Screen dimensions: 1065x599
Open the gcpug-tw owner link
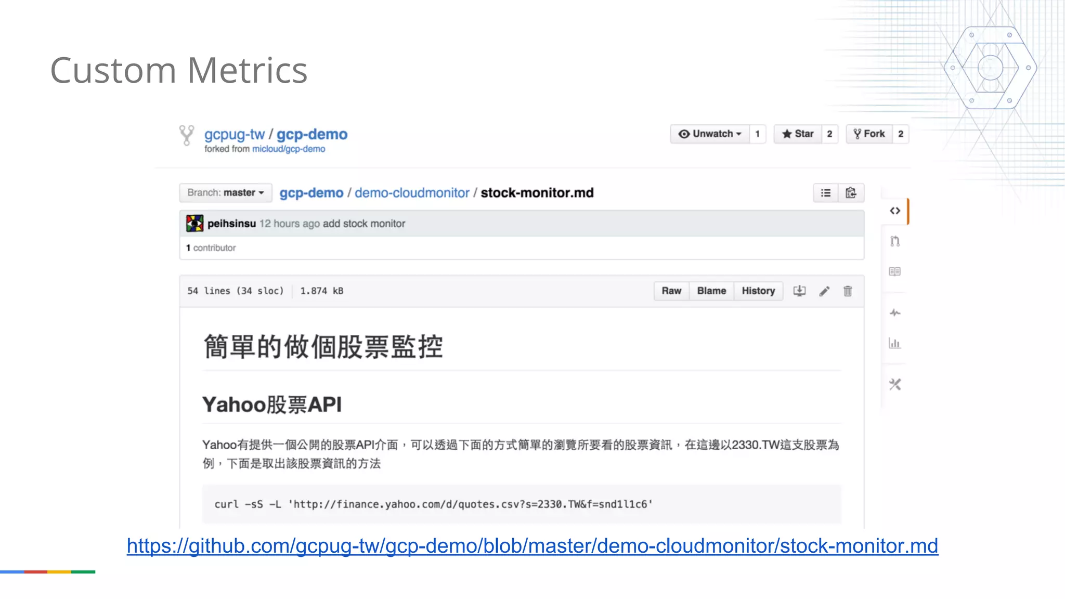235,134
